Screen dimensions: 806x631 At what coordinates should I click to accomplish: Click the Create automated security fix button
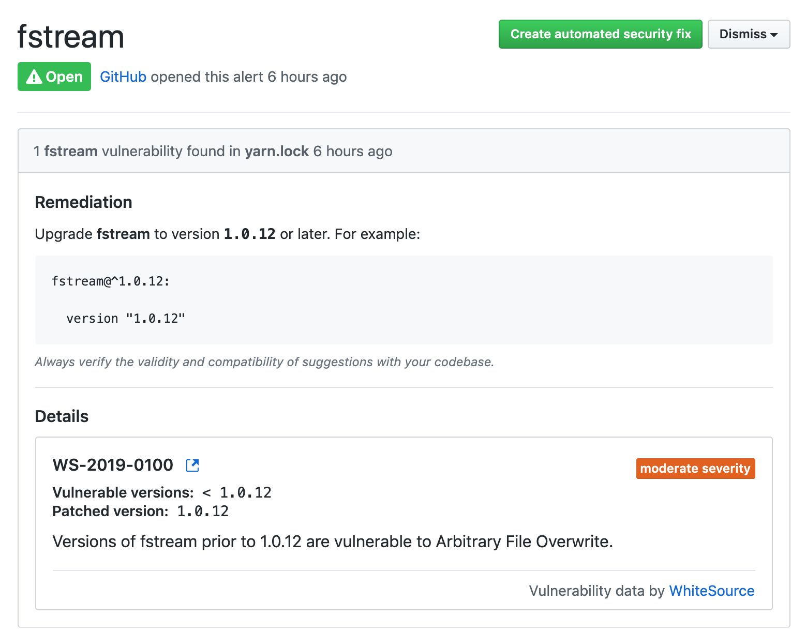click(x=600, y=34)
